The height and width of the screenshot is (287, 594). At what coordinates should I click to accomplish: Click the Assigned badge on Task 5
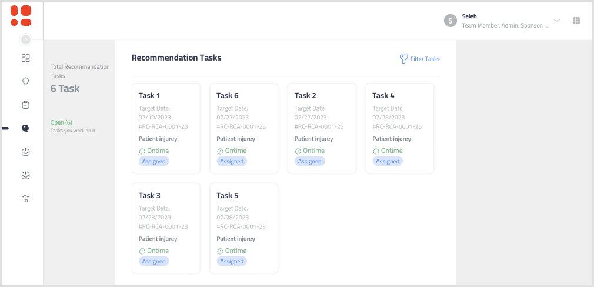click(x=232, y=261)
